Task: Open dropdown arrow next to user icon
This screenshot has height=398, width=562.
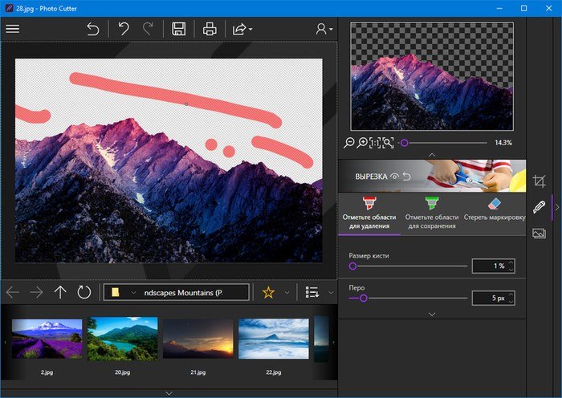Action: coord(331,29)
